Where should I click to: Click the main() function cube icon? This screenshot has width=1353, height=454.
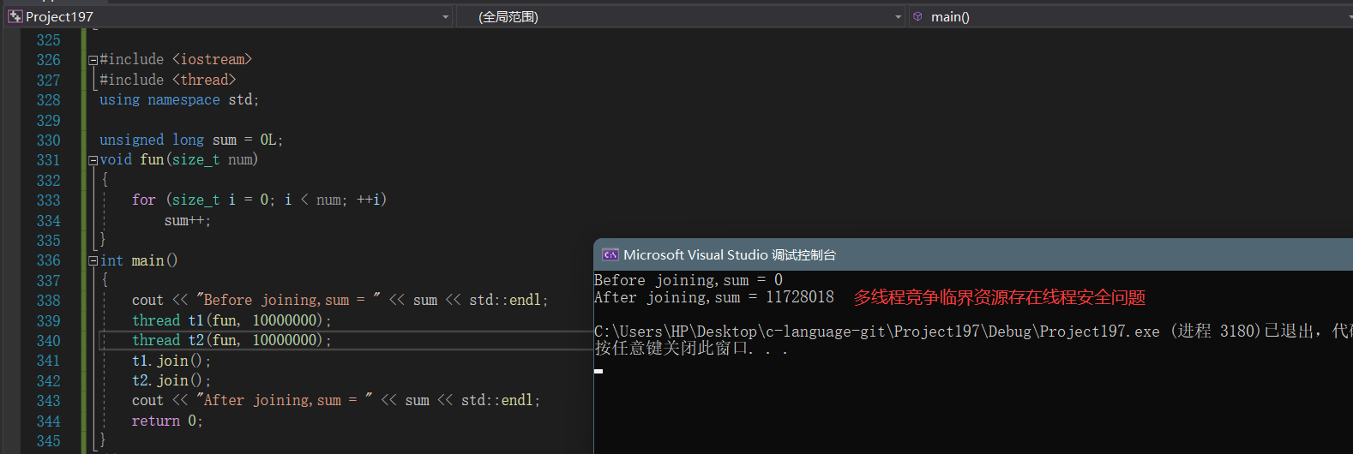coord(917,16)
